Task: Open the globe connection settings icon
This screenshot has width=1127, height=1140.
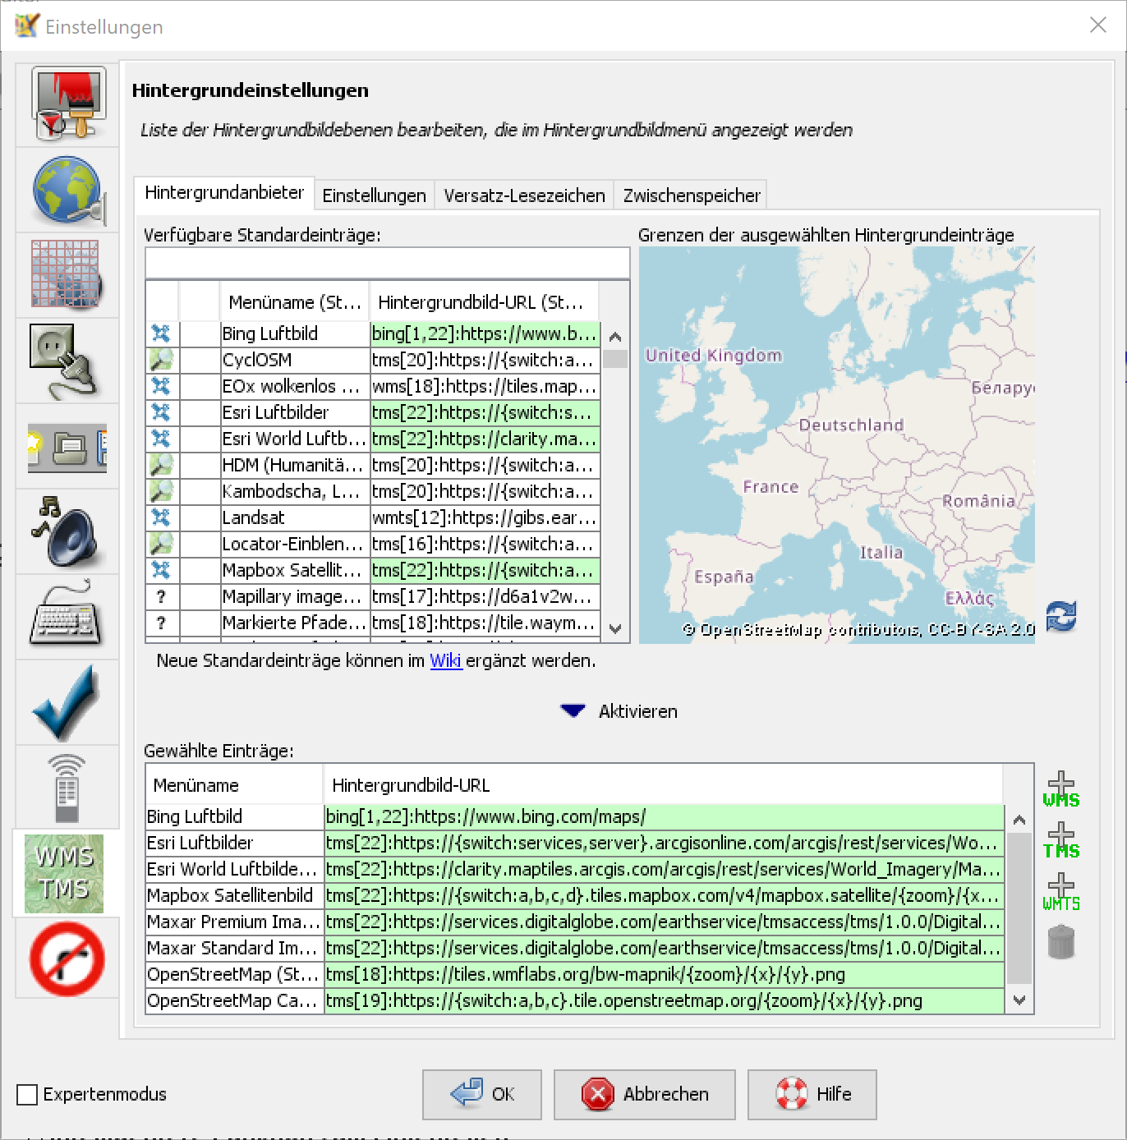Action: [x=67, y=190]
